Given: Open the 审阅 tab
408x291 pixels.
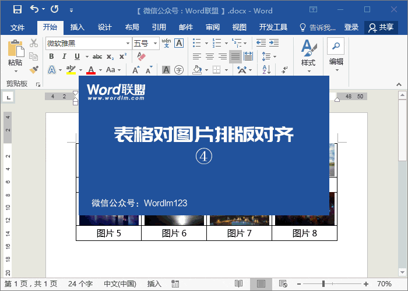Looking at the screenshot, I should [x=213, y=27].
